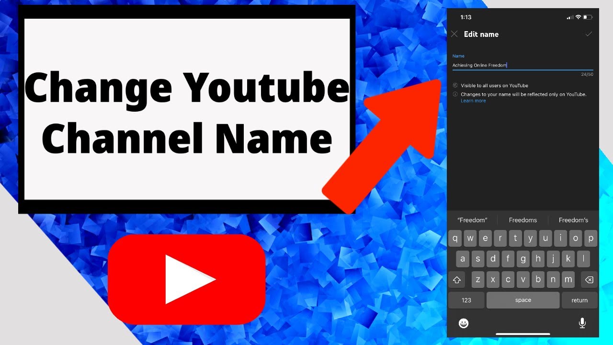Tap the Wi-Fi status icon
613x345 pixels.
[x=579, y=17]
